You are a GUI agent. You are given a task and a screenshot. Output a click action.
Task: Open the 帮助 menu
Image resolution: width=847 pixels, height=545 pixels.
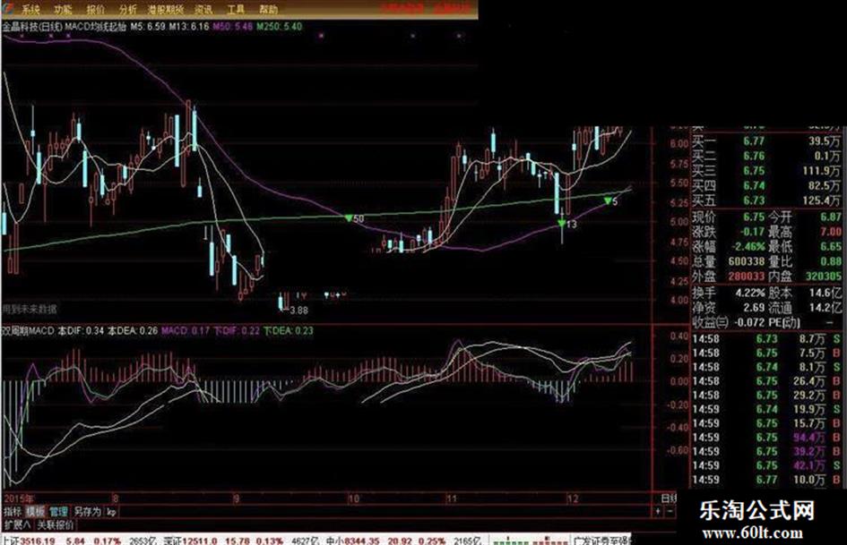pyautogui.click(x=269, y=9)
